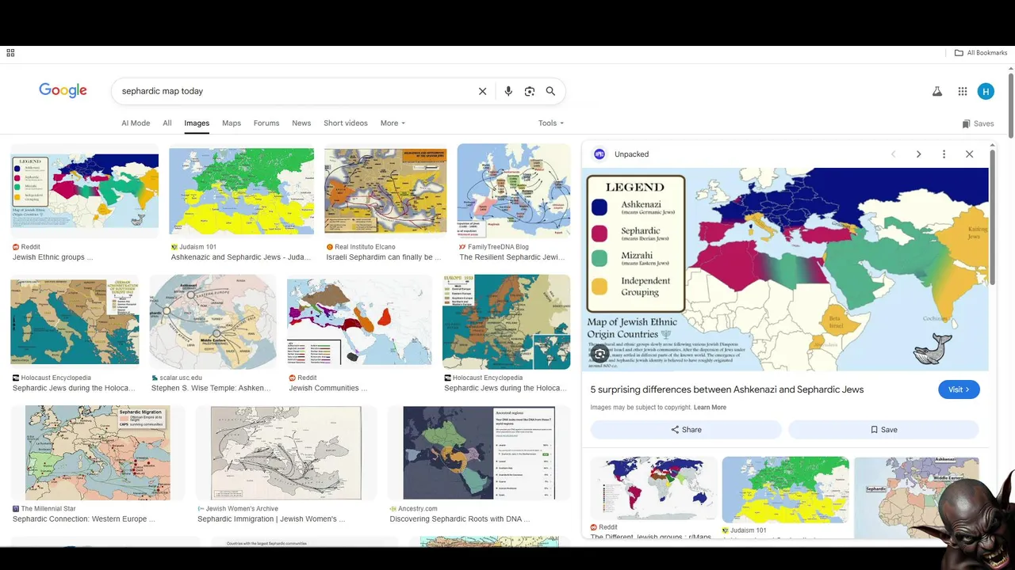1015x570 pixels.
Task: Close the image preview panel
Action: pos(969,154)
